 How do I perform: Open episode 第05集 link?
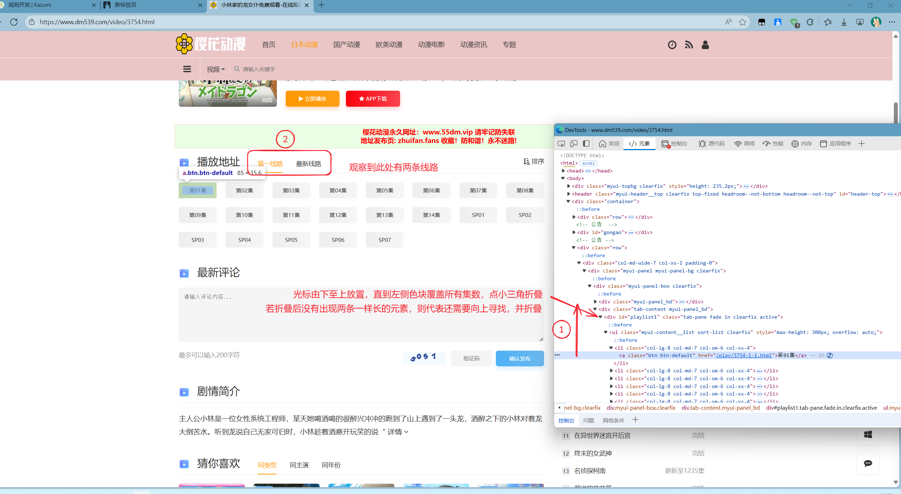tap(385, 190)
